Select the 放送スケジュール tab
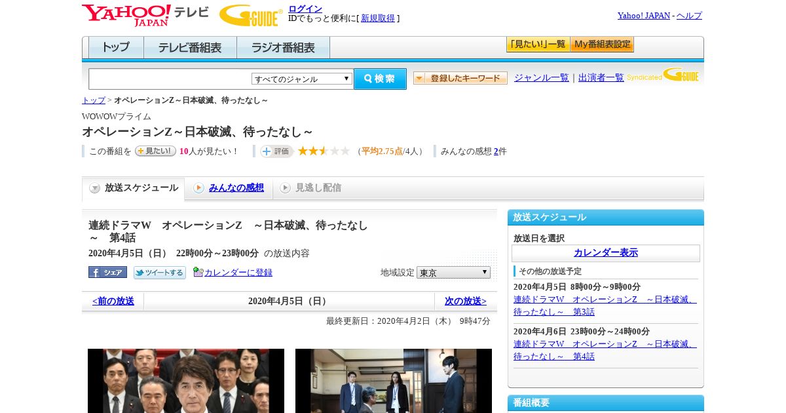786x413 pixels. click(x=134, y=188)
